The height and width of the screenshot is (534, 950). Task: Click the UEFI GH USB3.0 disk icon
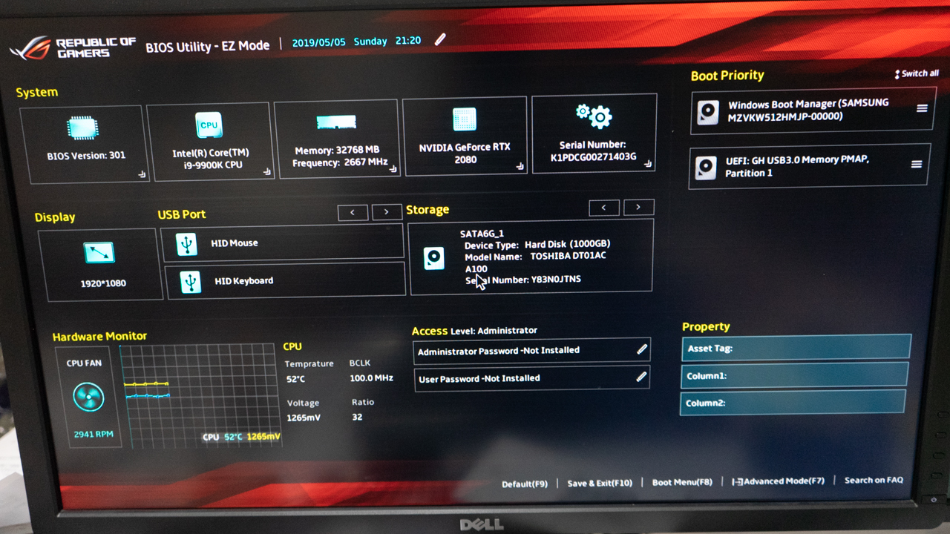[x=706, y=168]
